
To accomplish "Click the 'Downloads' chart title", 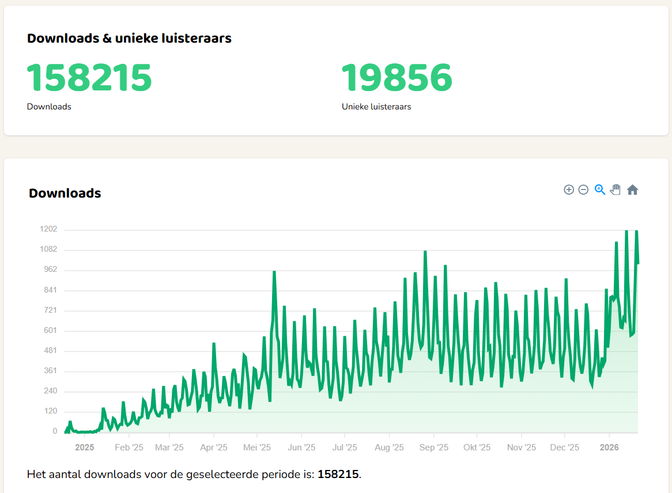I will coord(65,193).
